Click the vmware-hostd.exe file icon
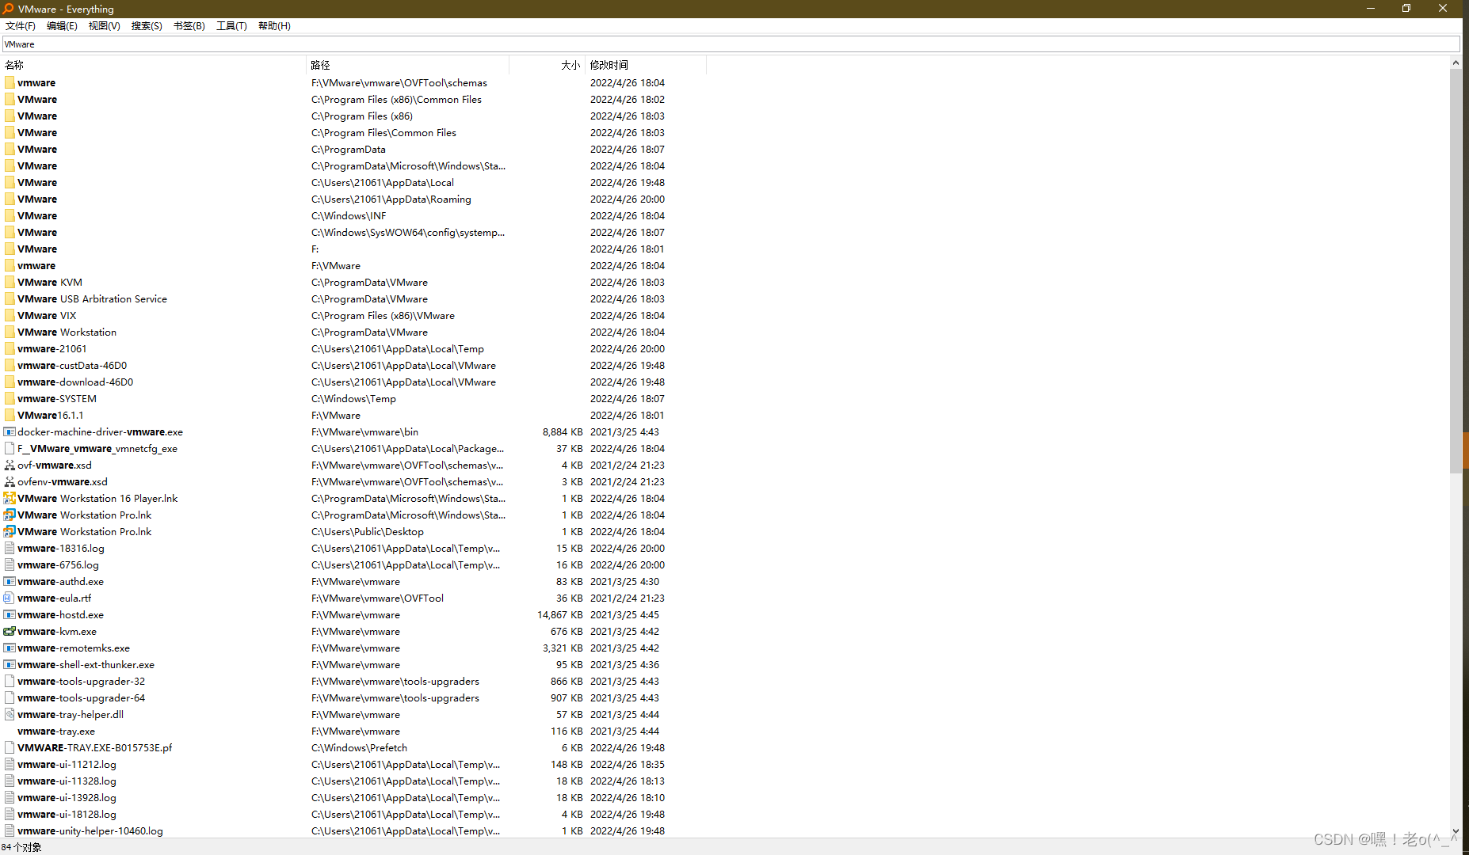1469x855 pixels. point(10,615)
